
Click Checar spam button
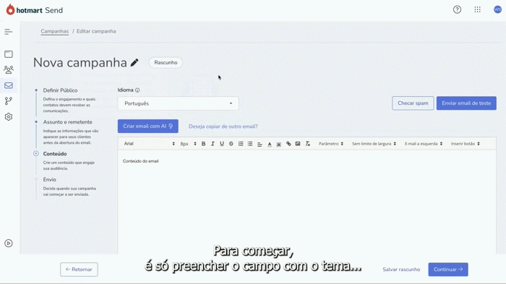[413, 103]
